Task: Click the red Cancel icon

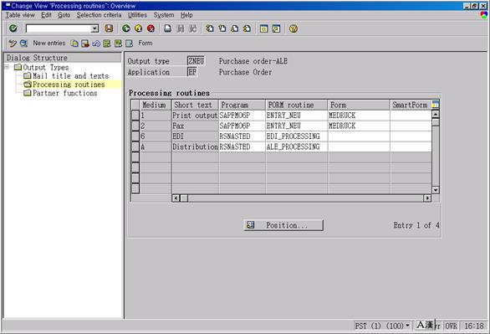Action: (151, 28)
